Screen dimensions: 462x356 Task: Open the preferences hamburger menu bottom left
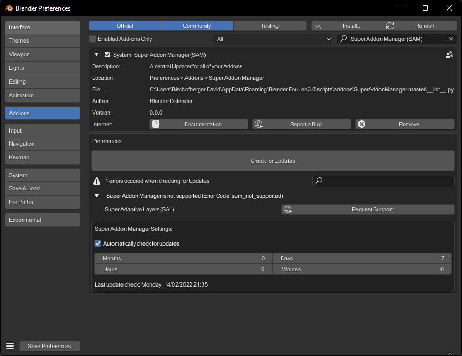(x=9, y=345)
